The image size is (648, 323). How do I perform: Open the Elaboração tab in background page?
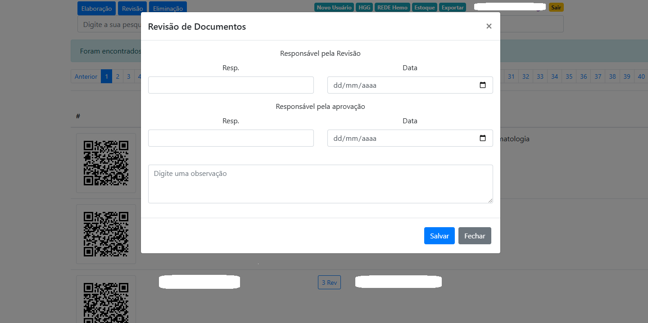point(96,9)
